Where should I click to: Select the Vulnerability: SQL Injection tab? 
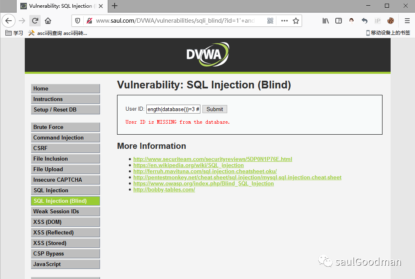tap(62, 6)
